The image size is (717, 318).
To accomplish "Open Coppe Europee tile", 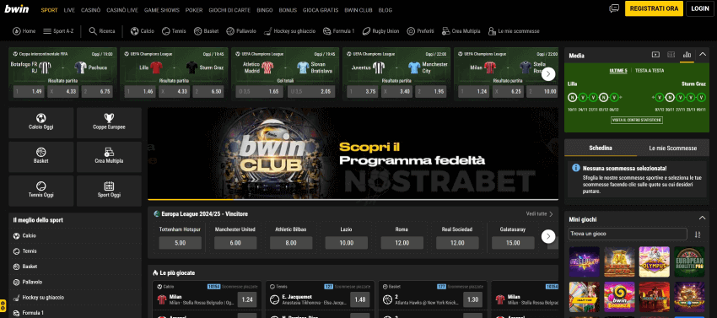I will click(x=109, y=122).
